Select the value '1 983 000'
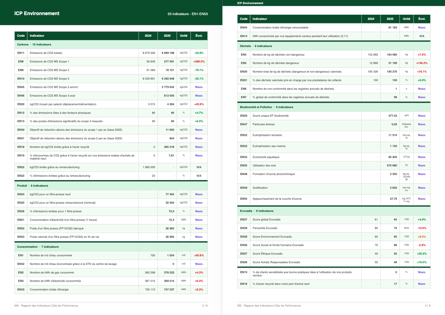445x315 pixels. pos(149,167)
